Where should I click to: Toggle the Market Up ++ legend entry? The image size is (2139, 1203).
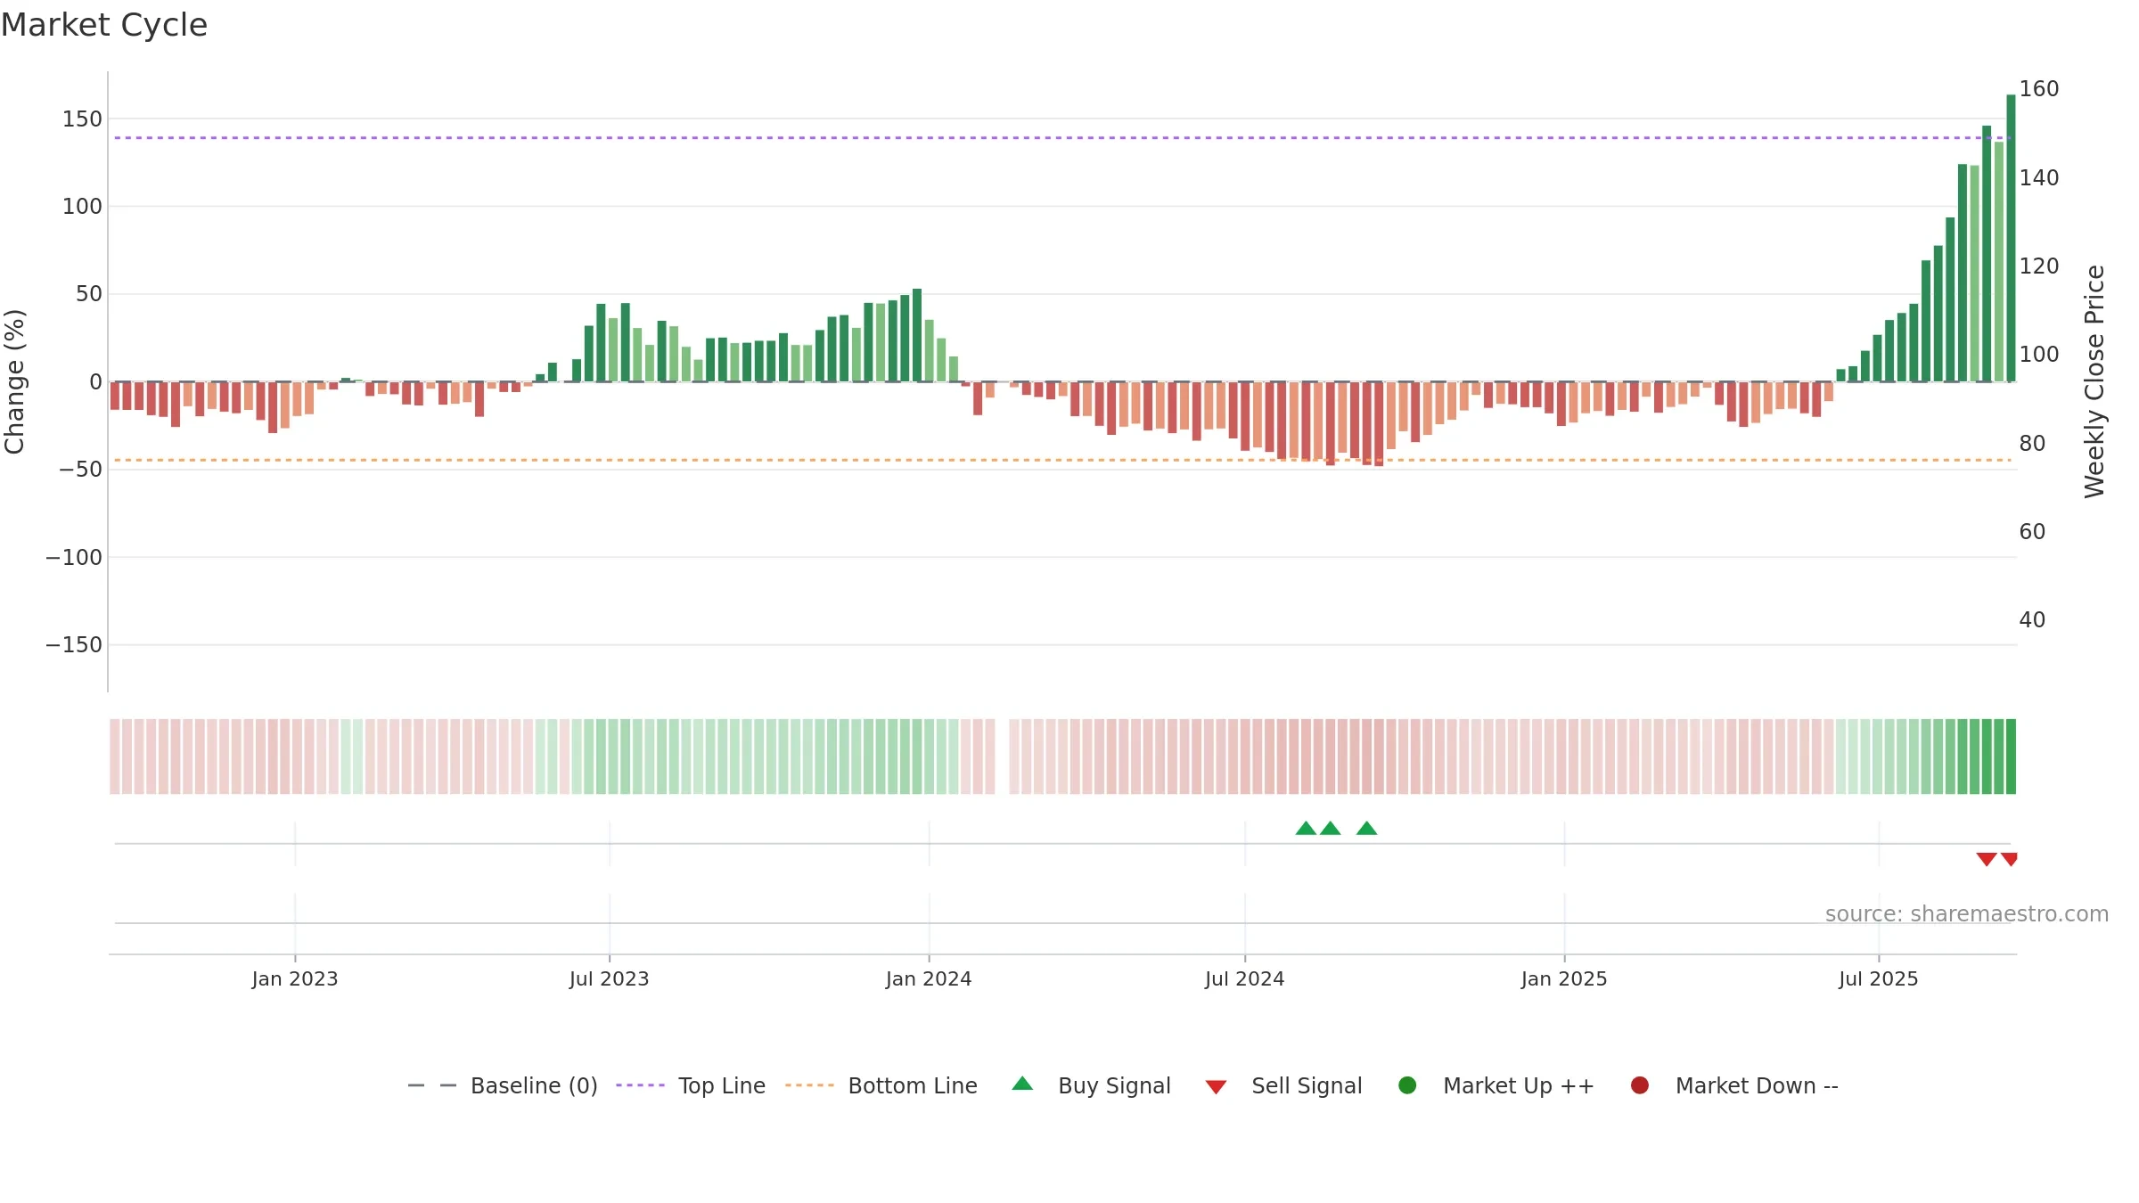pos(1496,1085)
